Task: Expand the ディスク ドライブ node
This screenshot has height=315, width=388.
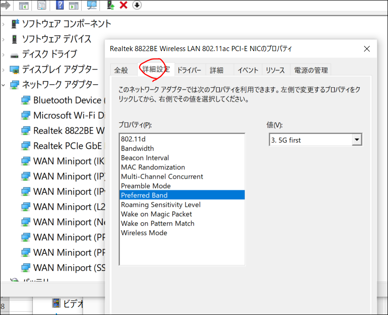Action: [3, 55]
